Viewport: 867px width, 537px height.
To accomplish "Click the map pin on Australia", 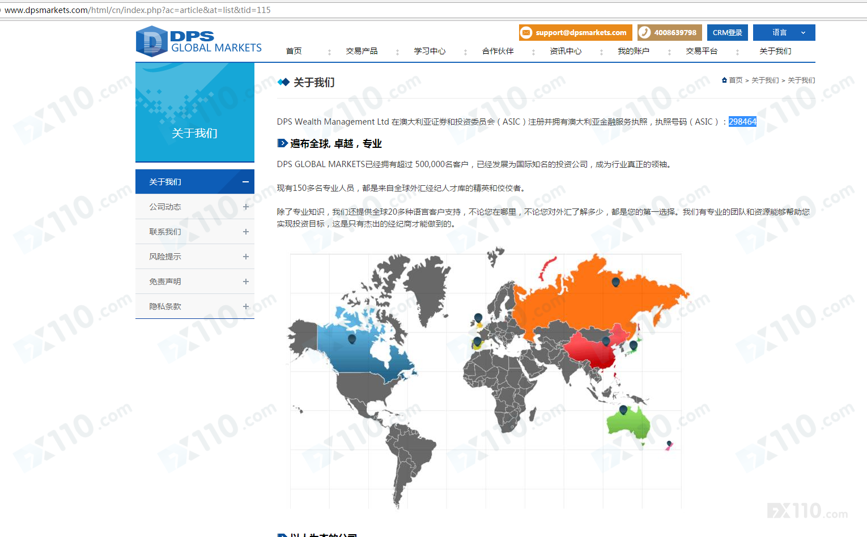I will (x=623, y=410).
